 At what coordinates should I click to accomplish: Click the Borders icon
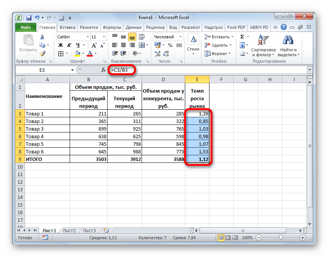click(x=61, y=54)
